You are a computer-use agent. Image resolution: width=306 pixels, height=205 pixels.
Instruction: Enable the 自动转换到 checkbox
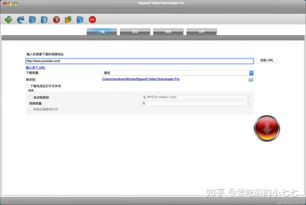(x=31, y=97)
